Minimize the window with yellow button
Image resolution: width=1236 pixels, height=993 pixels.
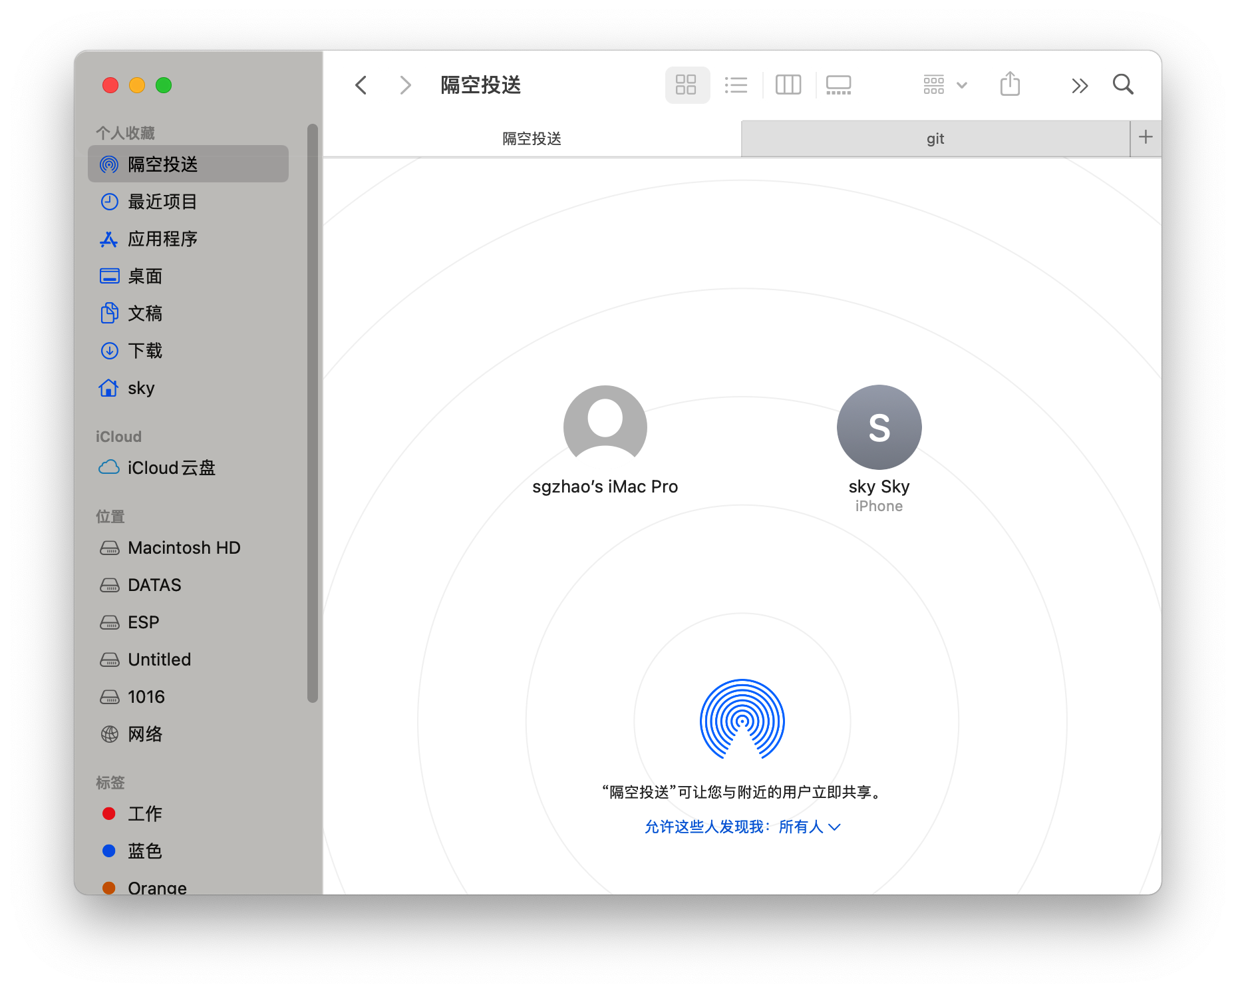(137, 85)
